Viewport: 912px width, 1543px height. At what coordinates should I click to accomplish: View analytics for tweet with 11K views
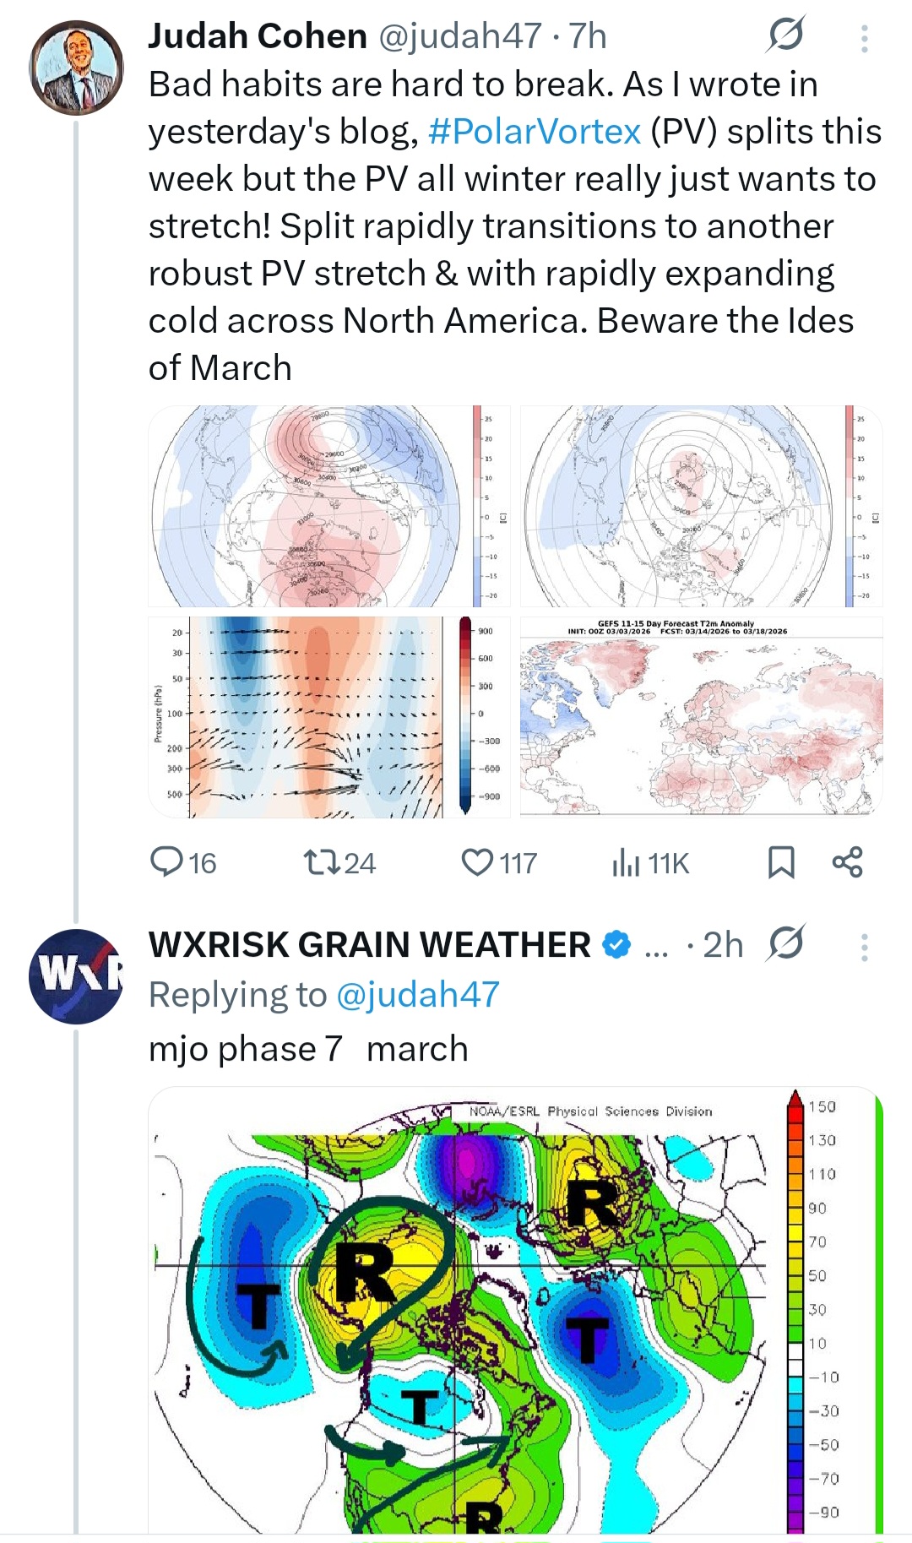point(626,862)
